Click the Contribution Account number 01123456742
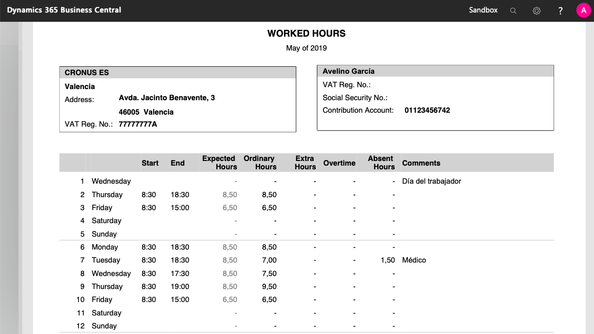The width and height of the screenshot is (594, 334). (x=428, y=110)
